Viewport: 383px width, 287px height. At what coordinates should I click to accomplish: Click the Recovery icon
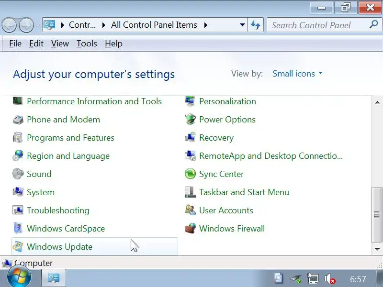[x=190, y=138]
